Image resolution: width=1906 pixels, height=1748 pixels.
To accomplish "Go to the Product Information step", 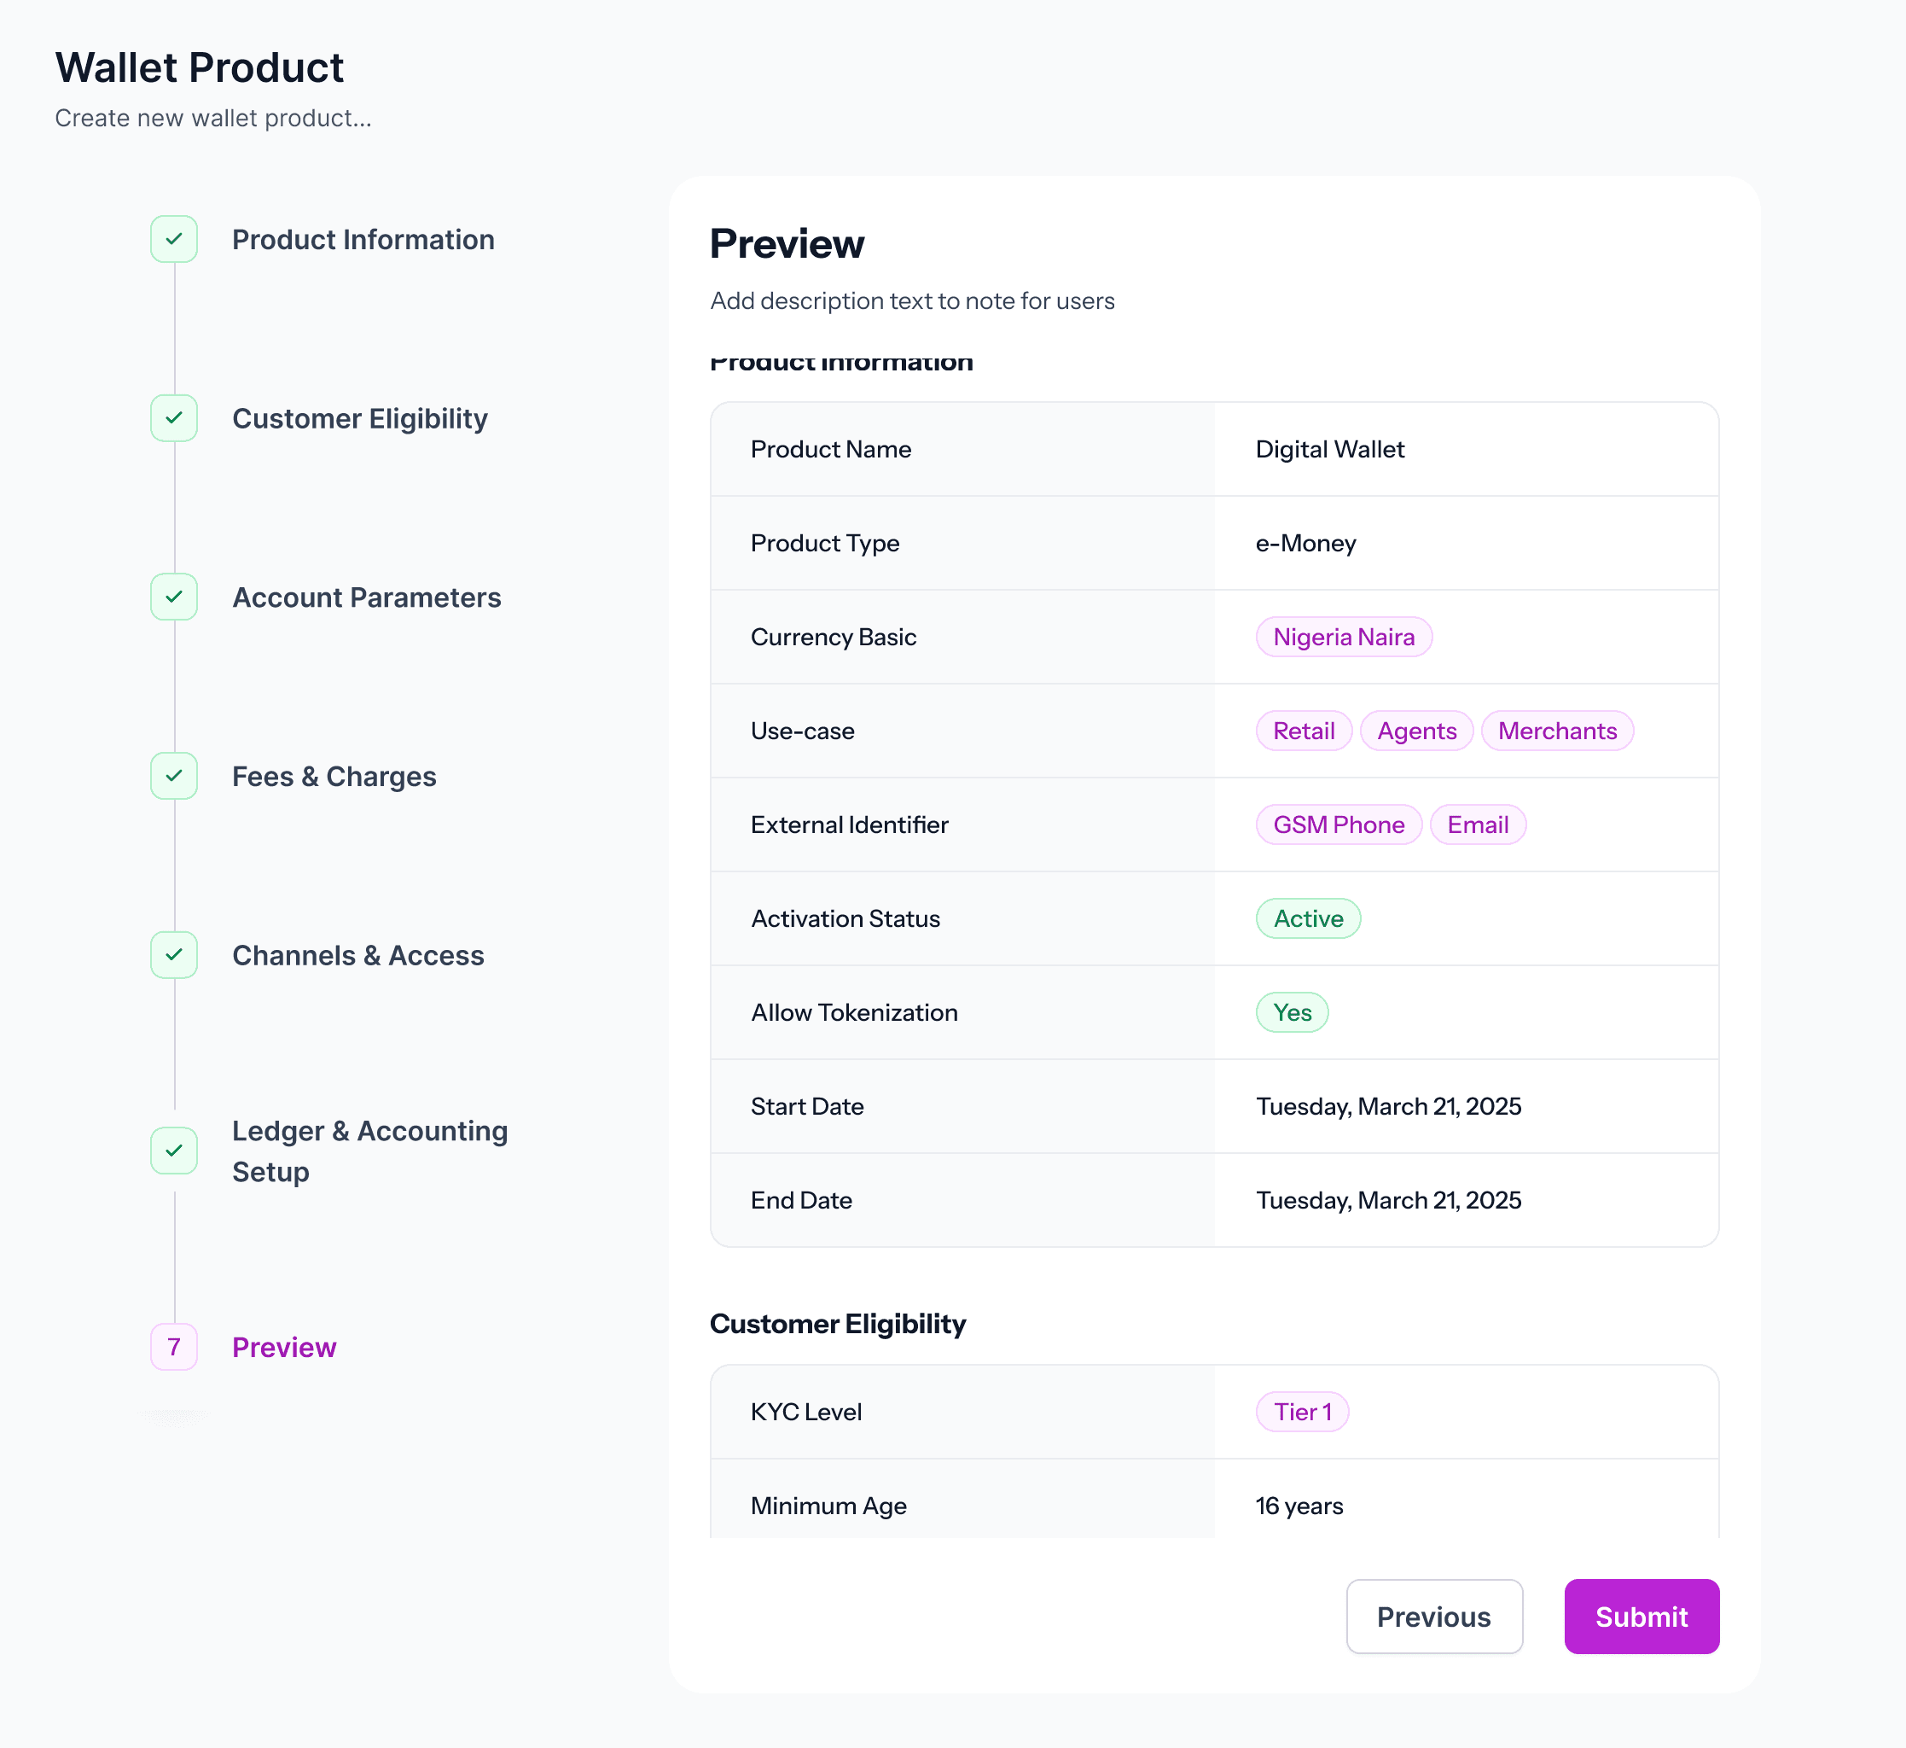I will 363,239.
